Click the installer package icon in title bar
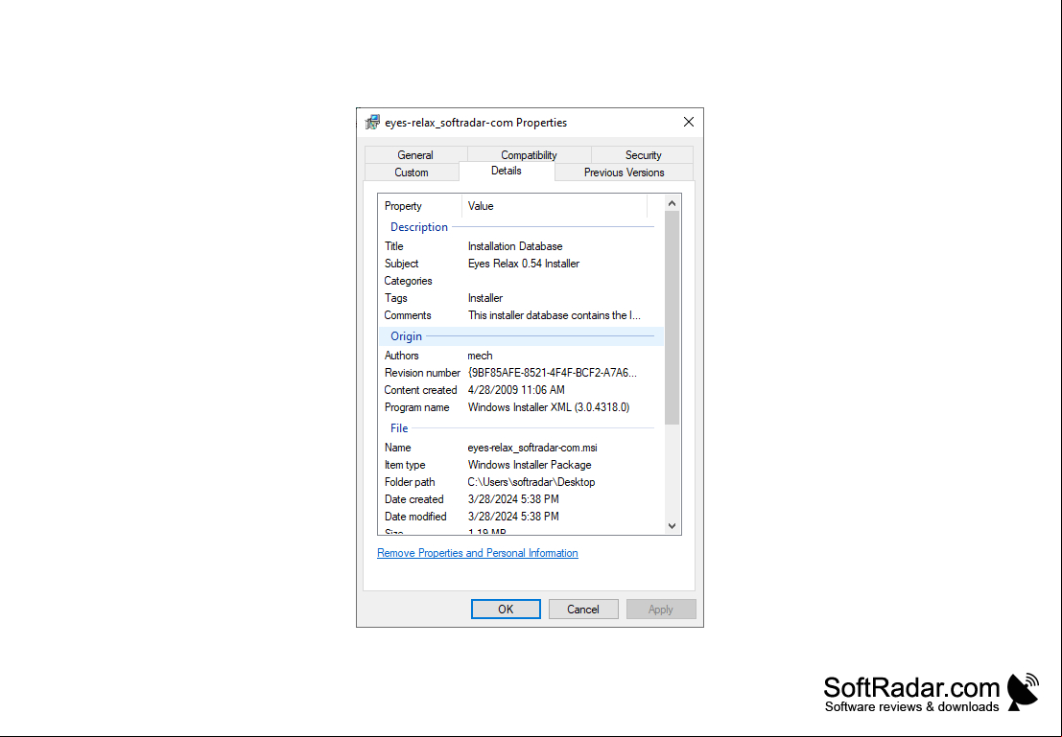 (x=372, y=123)
